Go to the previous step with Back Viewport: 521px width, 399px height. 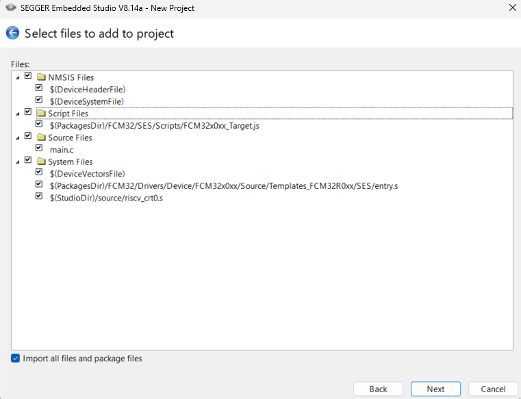tap(378, 389)
